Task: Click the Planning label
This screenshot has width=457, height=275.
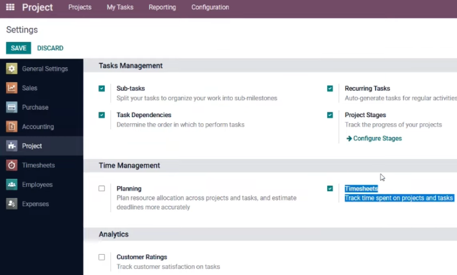Action: tap(129, 189)
